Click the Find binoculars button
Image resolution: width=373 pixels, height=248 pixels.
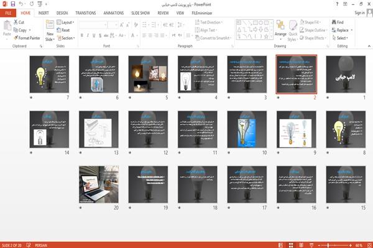338,22
